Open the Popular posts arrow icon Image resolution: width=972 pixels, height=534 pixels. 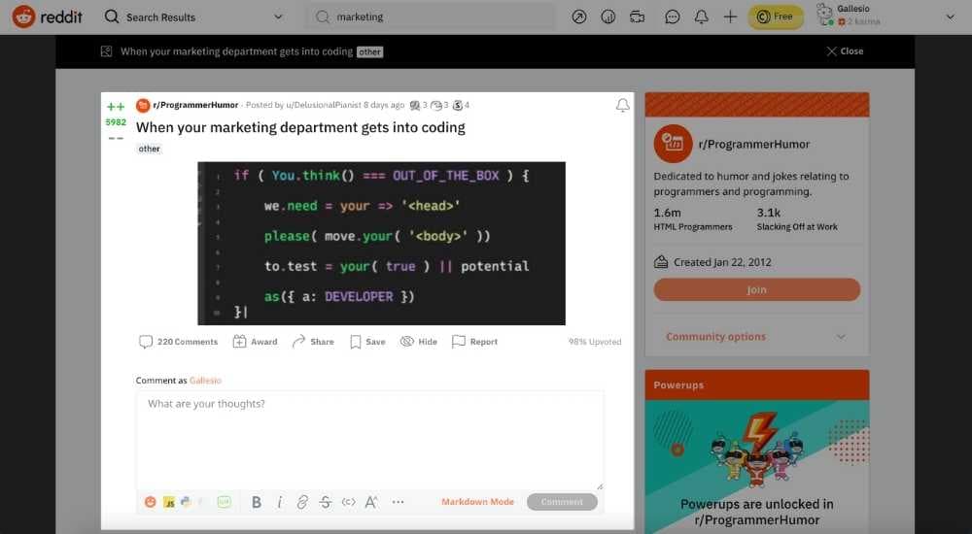(579, 17)
